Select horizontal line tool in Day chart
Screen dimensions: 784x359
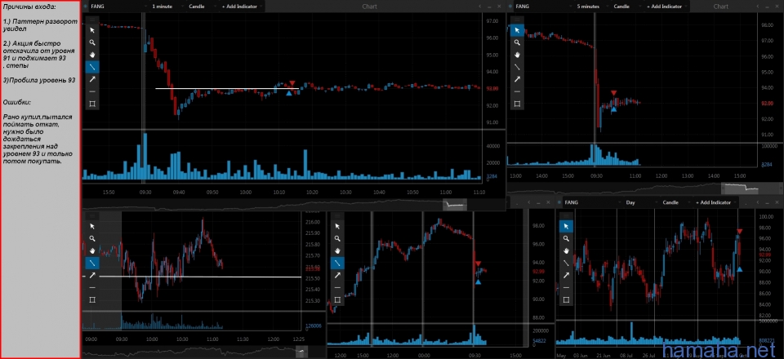(x=566, y=287)
